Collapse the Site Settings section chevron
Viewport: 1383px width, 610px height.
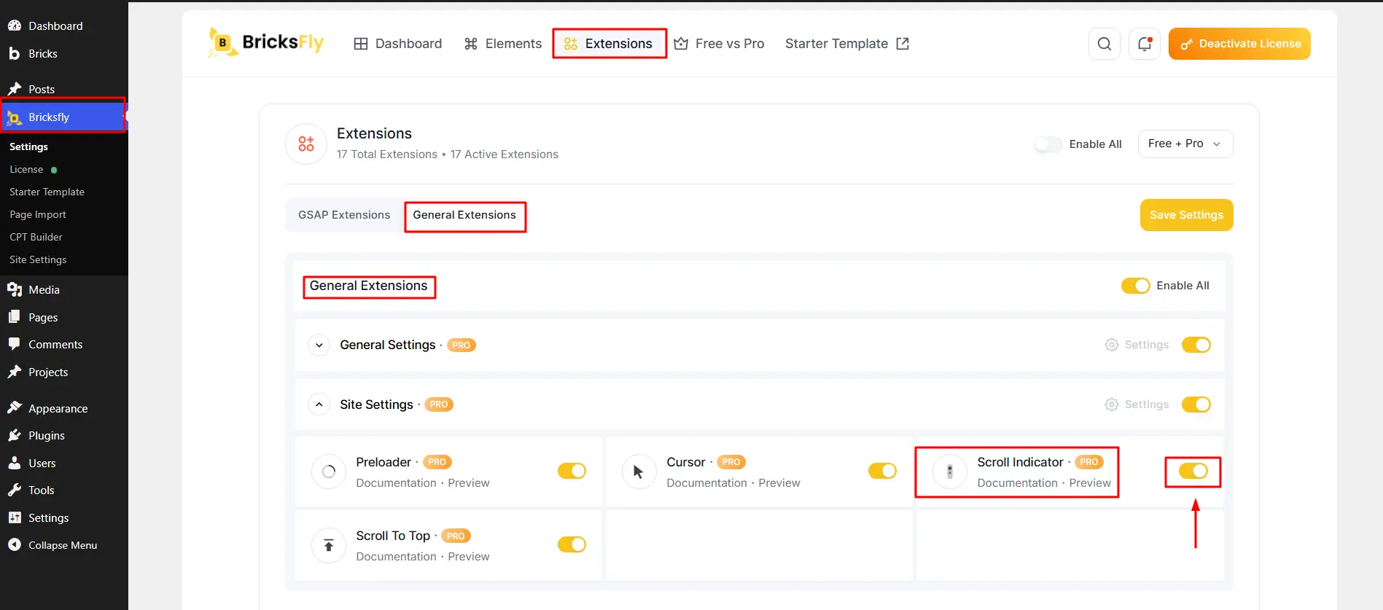(319, 404)
